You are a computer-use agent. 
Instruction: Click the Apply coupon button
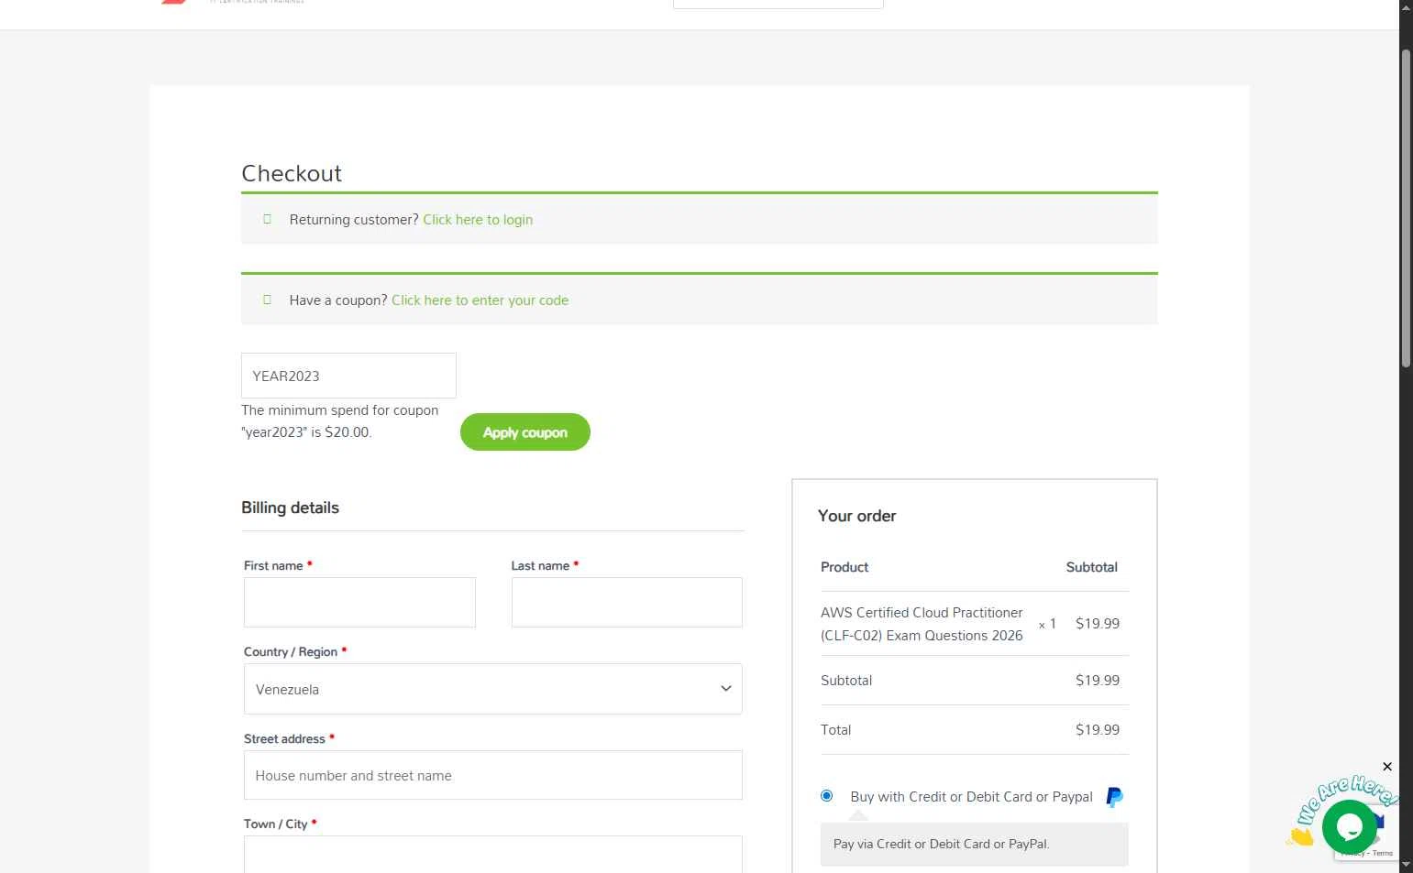[x=525, y=432]
